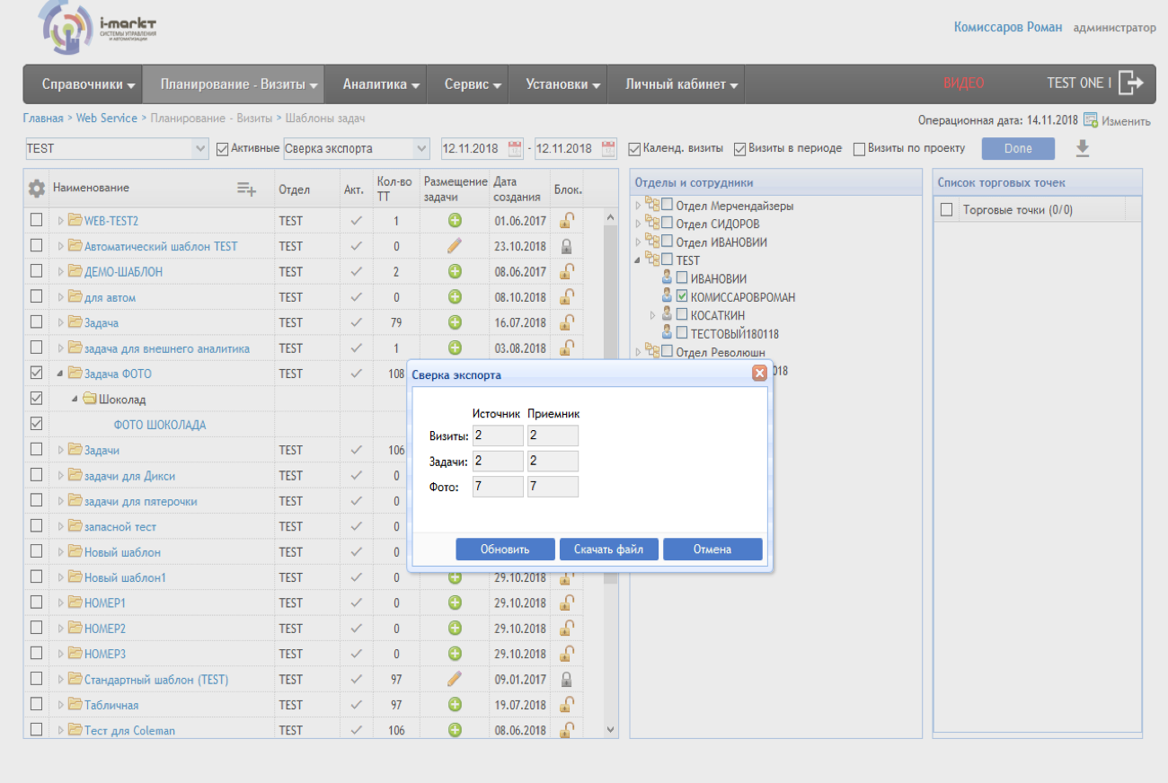Screen dimensions: 1168x783
Task: Click the download arrow icon near Done
Action: [1083, 148]
